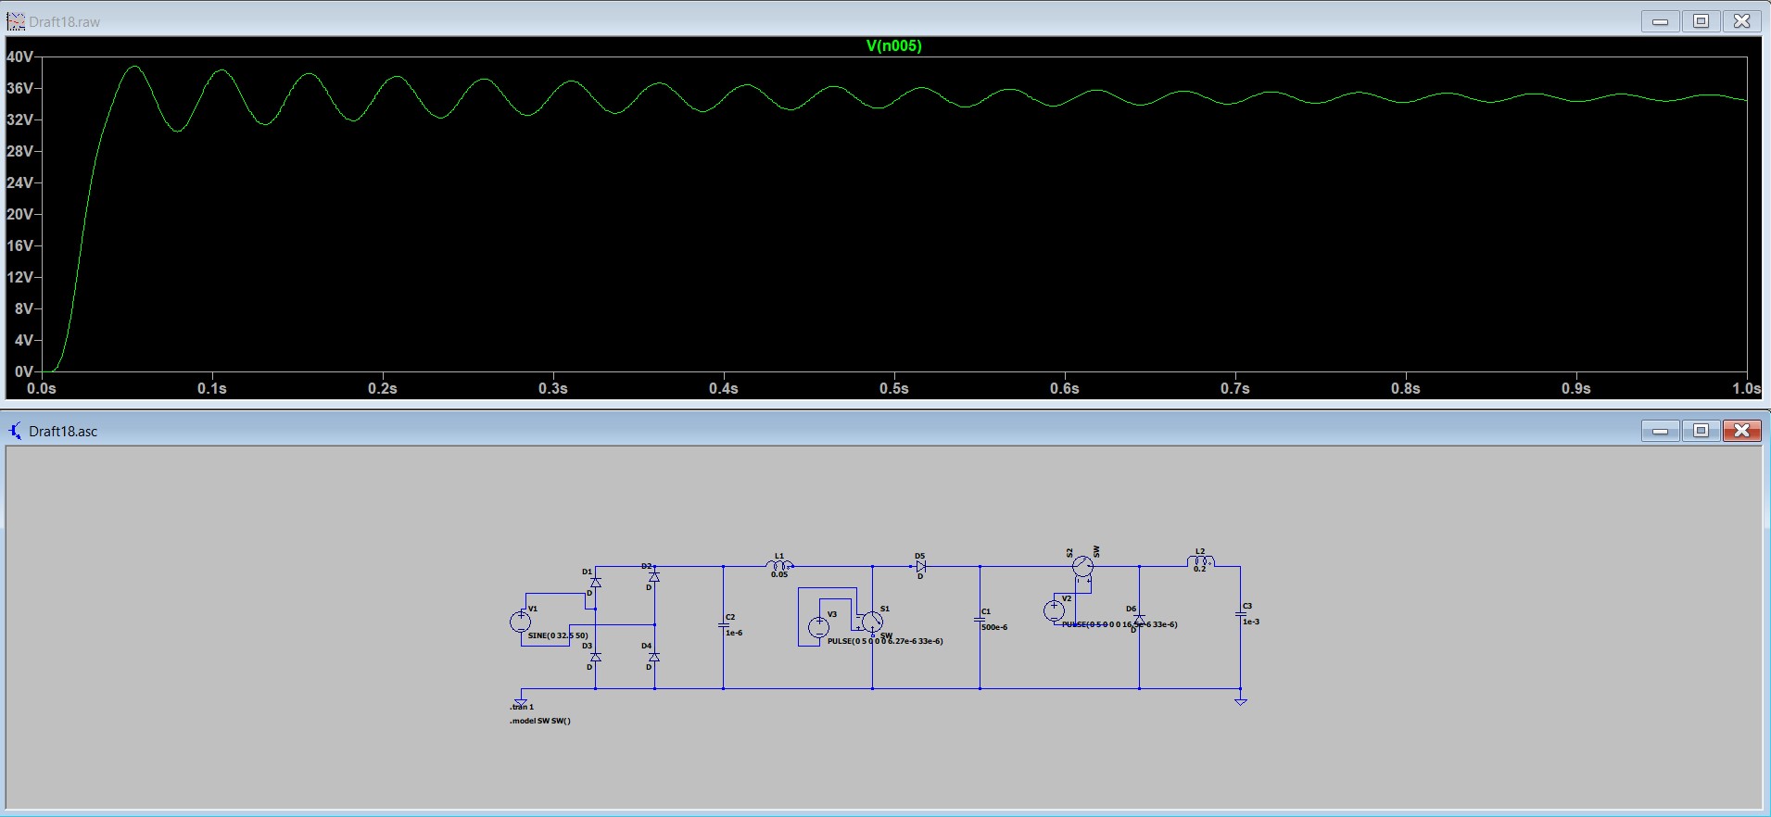Click the .model SW SW() directive

coord(540,721)
